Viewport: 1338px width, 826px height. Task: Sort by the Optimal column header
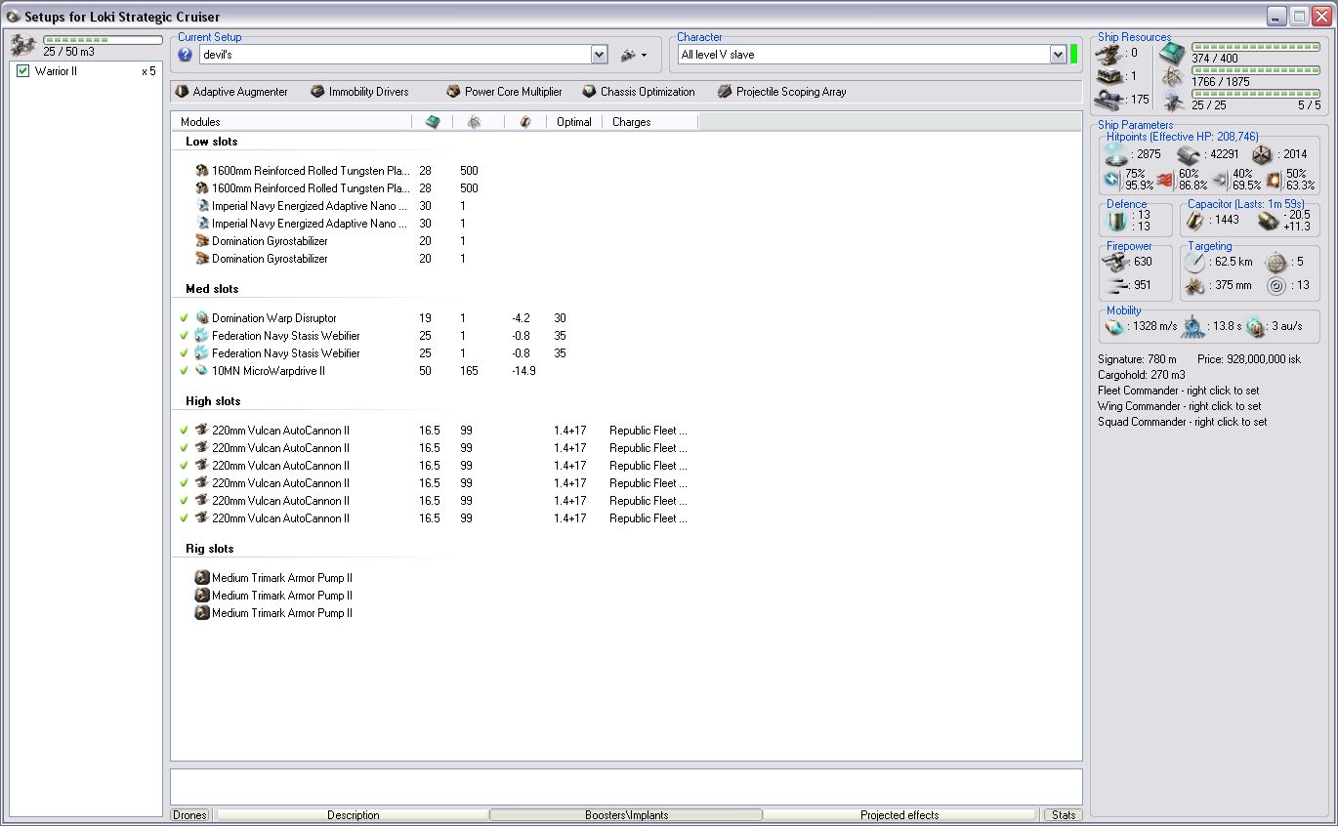574,122
